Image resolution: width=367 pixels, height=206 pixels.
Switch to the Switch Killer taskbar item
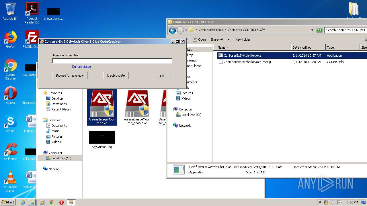coord(71,202)
